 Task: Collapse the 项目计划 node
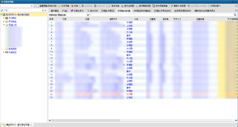pyautogui.click(x=4, y=25)
